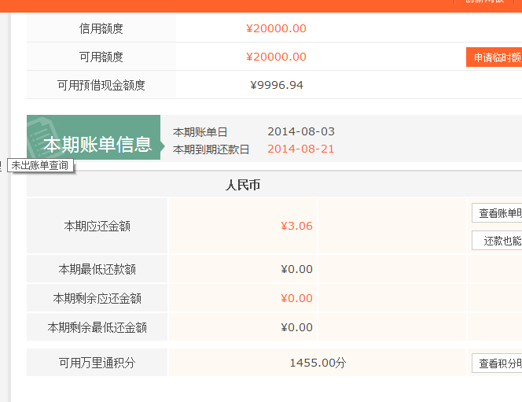Viewport: 522px width, 402px height.
Task: Open the 查看积分明 points details button
Action: pyautogui.click(x=498, y=363)
